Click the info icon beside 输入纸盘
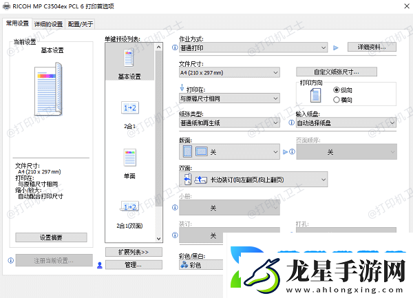The image size is (413, 298). pyautogui.click(x=291, y=123)
